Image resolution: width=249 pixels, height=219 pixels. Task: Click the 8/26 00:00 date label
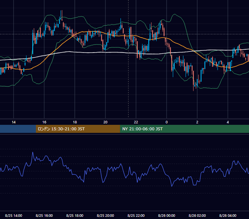pyautogui.click(x=167, y=215)
